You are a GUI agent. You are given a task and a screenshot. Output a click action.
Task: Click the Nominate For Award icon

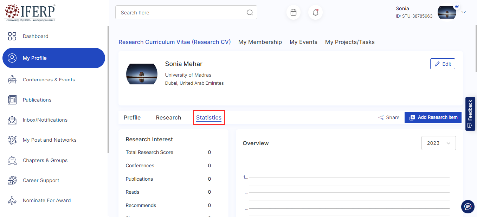point(12,200)
